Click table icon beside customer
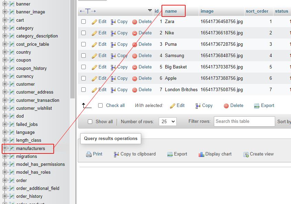Image resolution: width=291 pixels, height=204 pixels. tap(11, 84)
